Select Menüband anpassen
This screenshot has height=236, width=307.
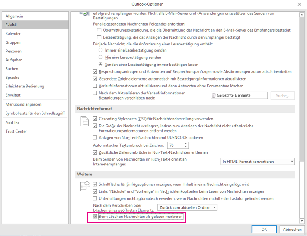point(35,104)
